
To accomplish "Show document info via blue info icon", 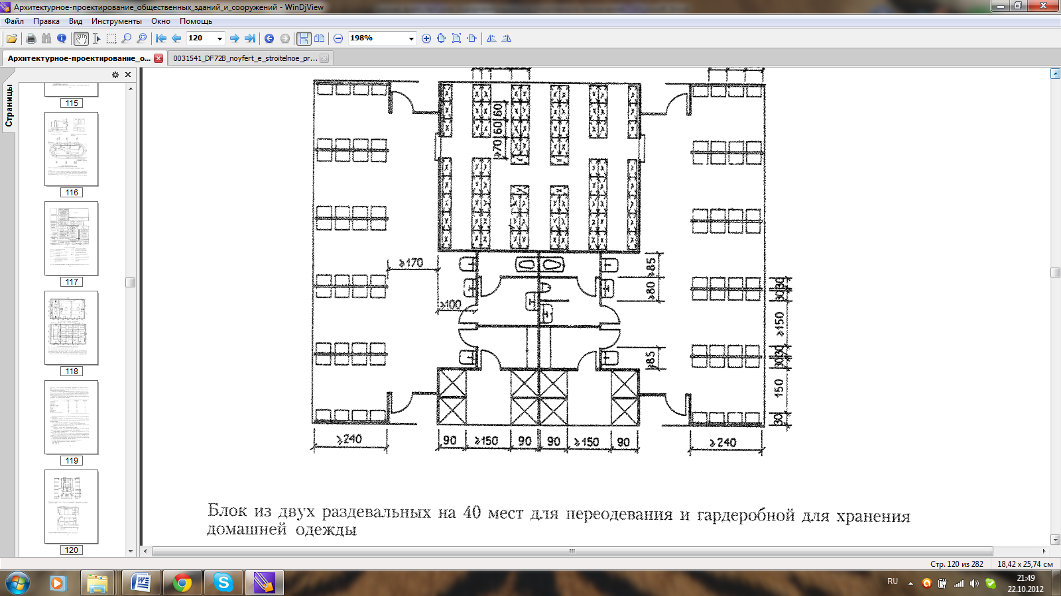I will tap(62, 38).
